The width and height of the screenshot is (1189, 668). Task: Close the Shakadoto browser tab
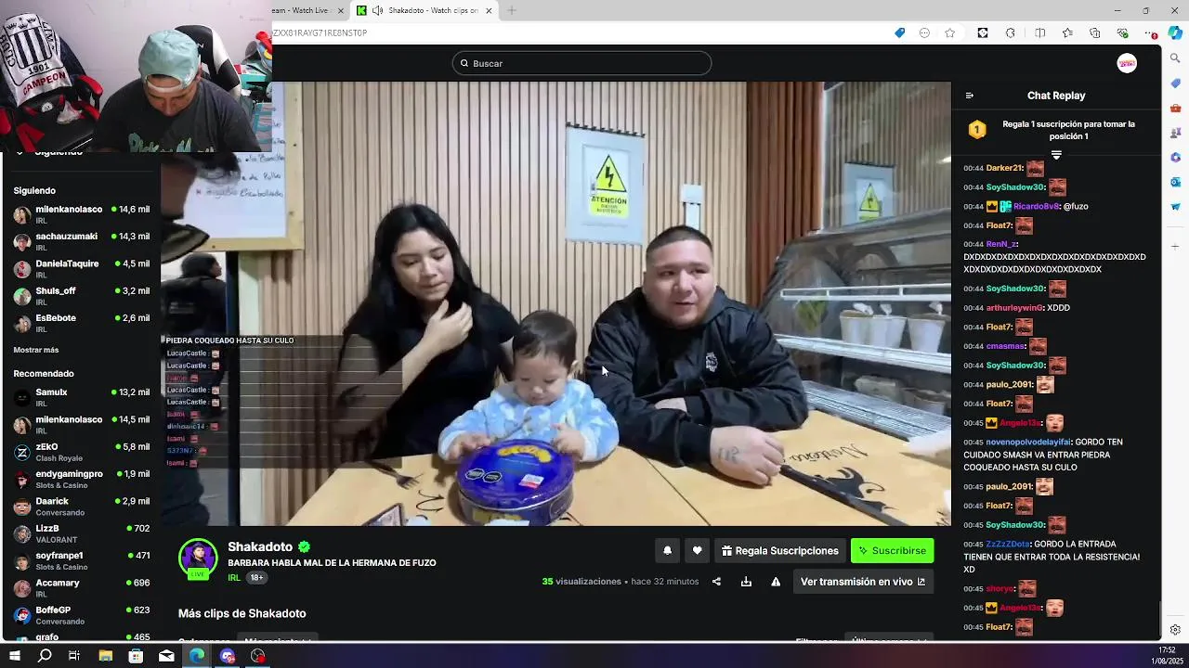click(x=489, y=10)
